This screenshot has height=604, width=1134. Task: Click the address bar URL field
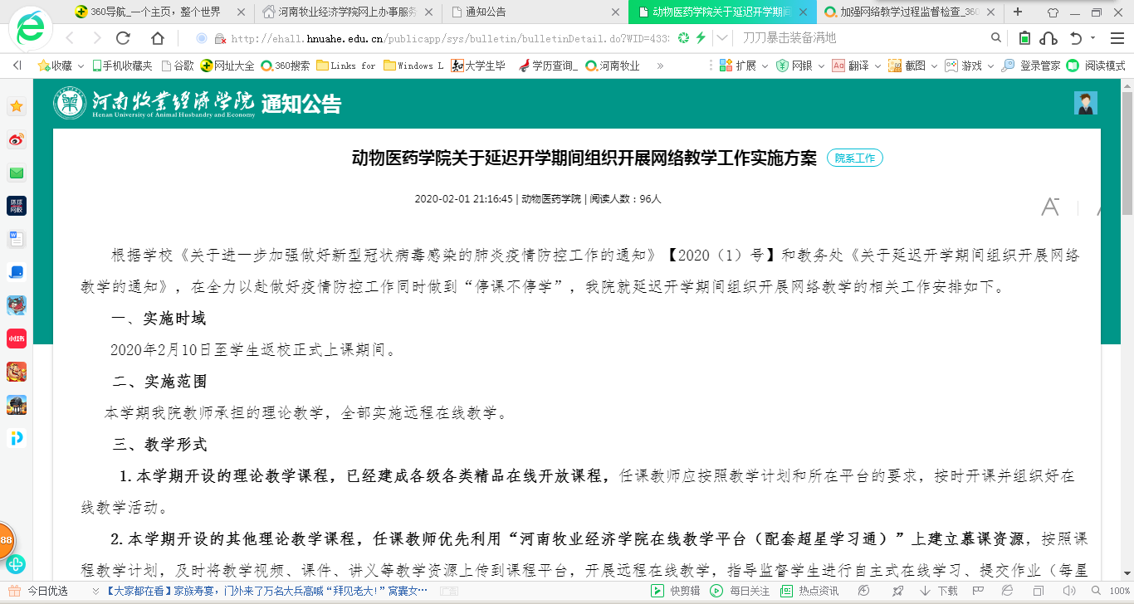448,38
